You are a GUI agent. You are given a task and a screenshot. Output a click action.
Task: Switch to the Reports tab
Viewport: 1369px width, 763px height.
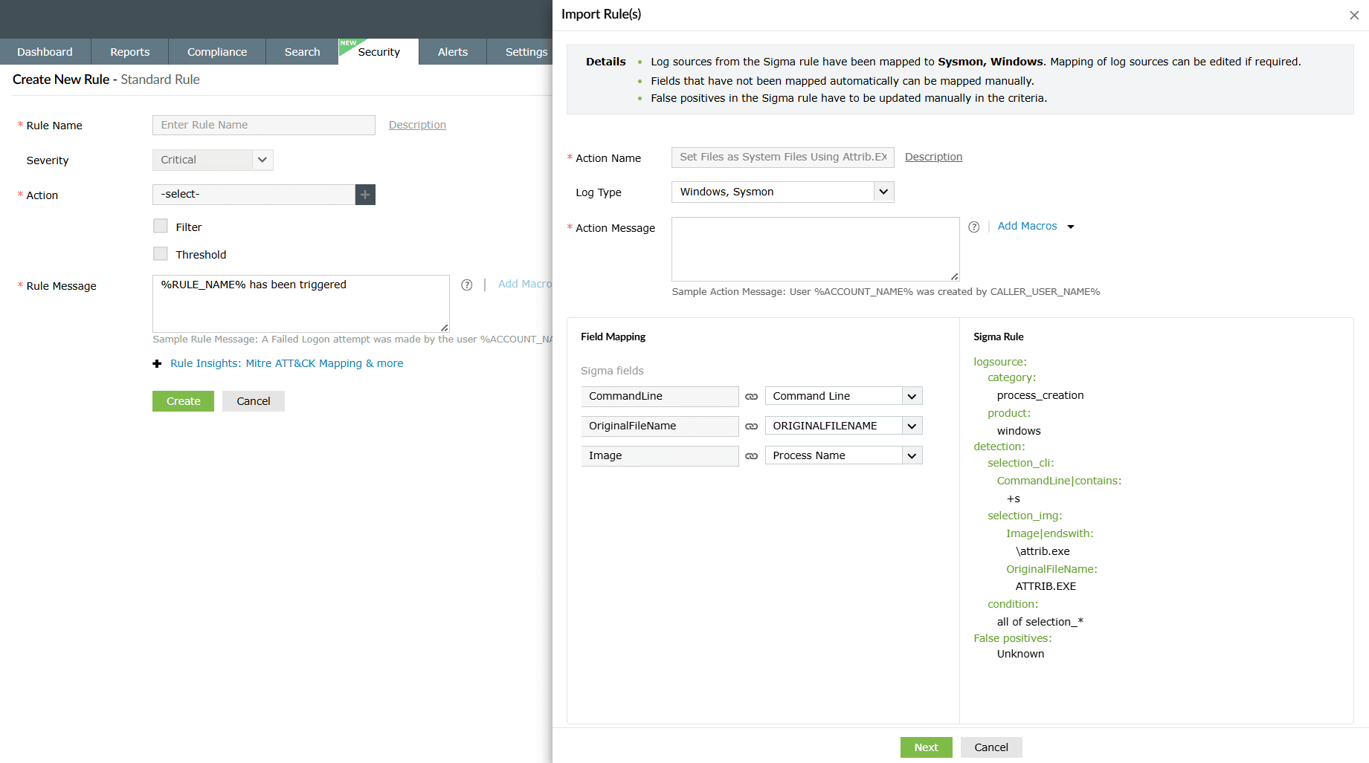pyautogui.click(x=129, y=51)
